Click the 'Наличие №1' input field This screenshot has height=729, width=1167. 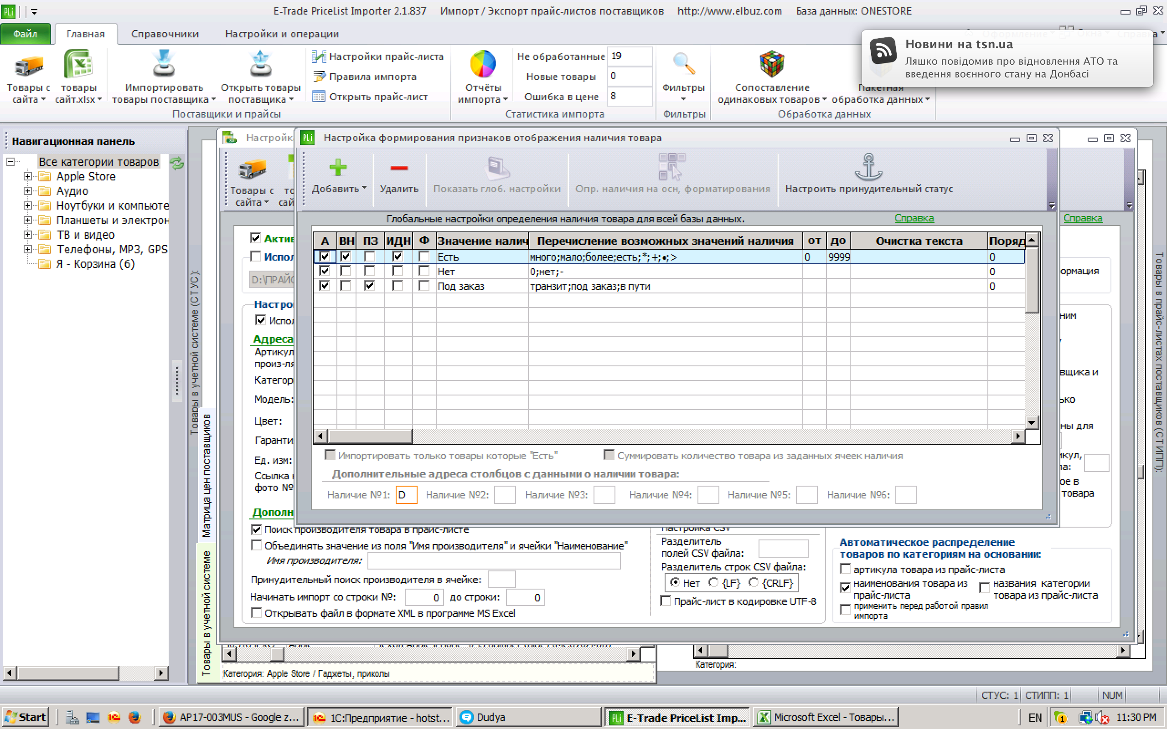pyautogui.click(x=406, y=495)
